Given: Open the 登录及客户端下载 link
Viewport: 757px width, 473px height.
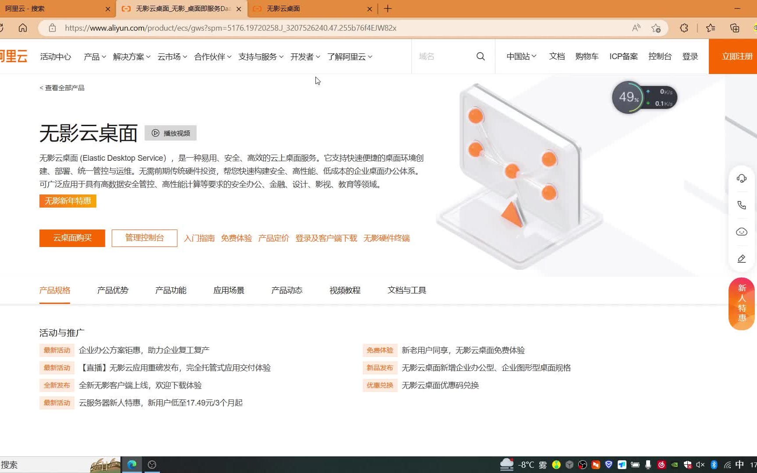Looking at the screenshot, I should tap(326, 238).
